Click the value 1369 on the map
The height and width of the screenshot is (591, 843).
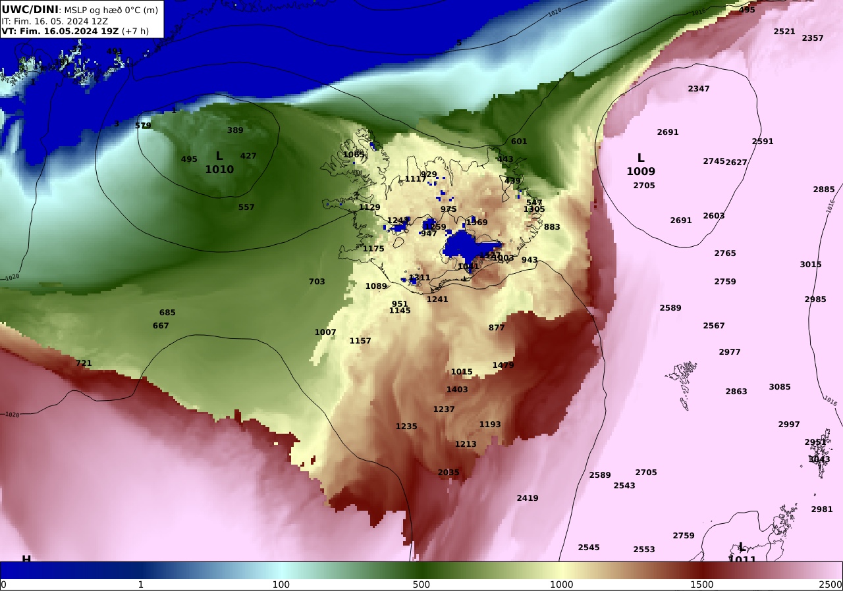[x=477, y=222]
